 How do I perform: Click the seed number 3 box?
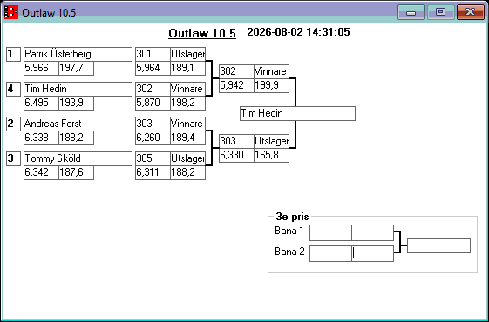tap(13, 158)
